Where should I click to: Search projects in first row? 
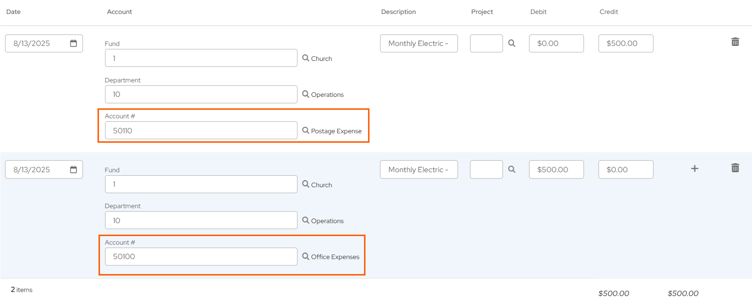pos(511,43)
